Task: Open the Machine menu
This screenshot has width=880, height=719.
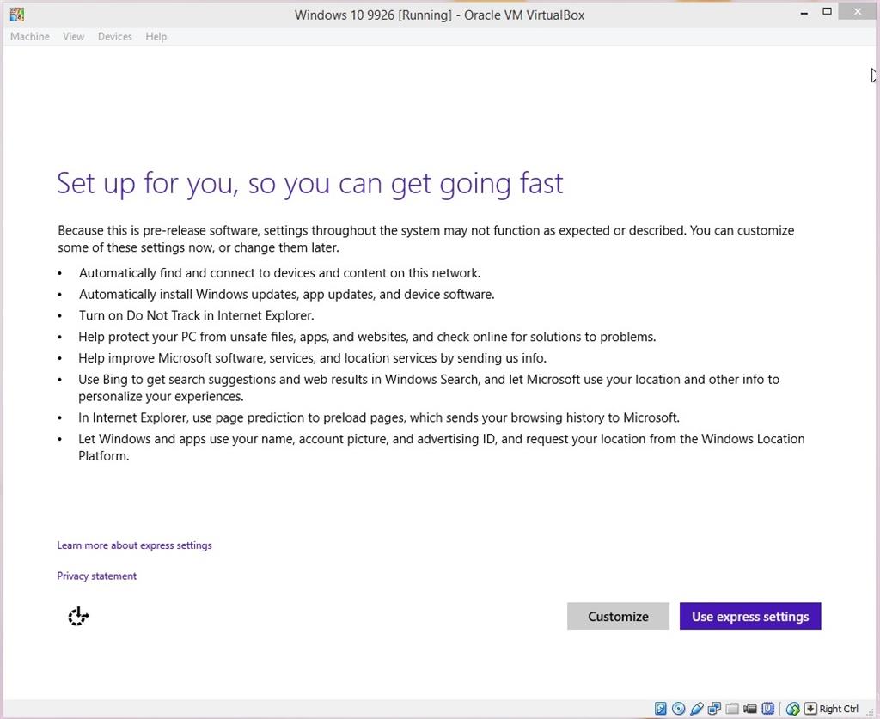Action: click(30, 36)
